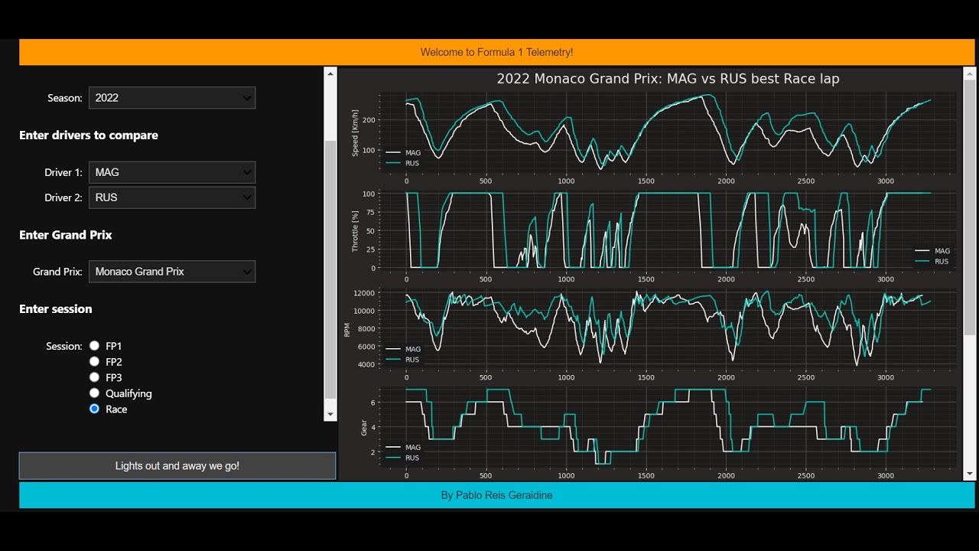Click the 'Qualifying' session label text
The height and width of the screenshot is (551, 979).
(x=128, y=393)
